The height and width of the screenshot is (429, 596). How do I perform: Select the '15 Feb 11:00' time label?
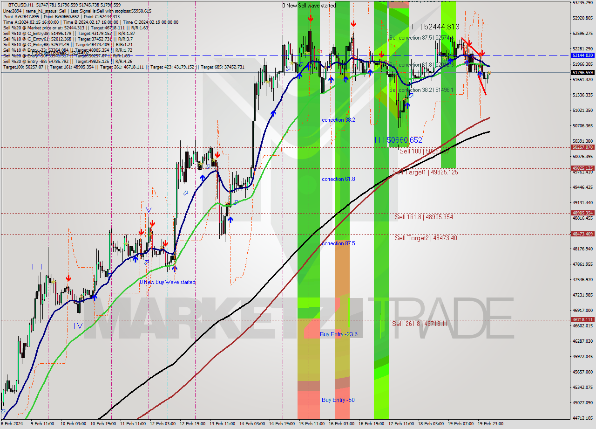(x=312, y=424)
